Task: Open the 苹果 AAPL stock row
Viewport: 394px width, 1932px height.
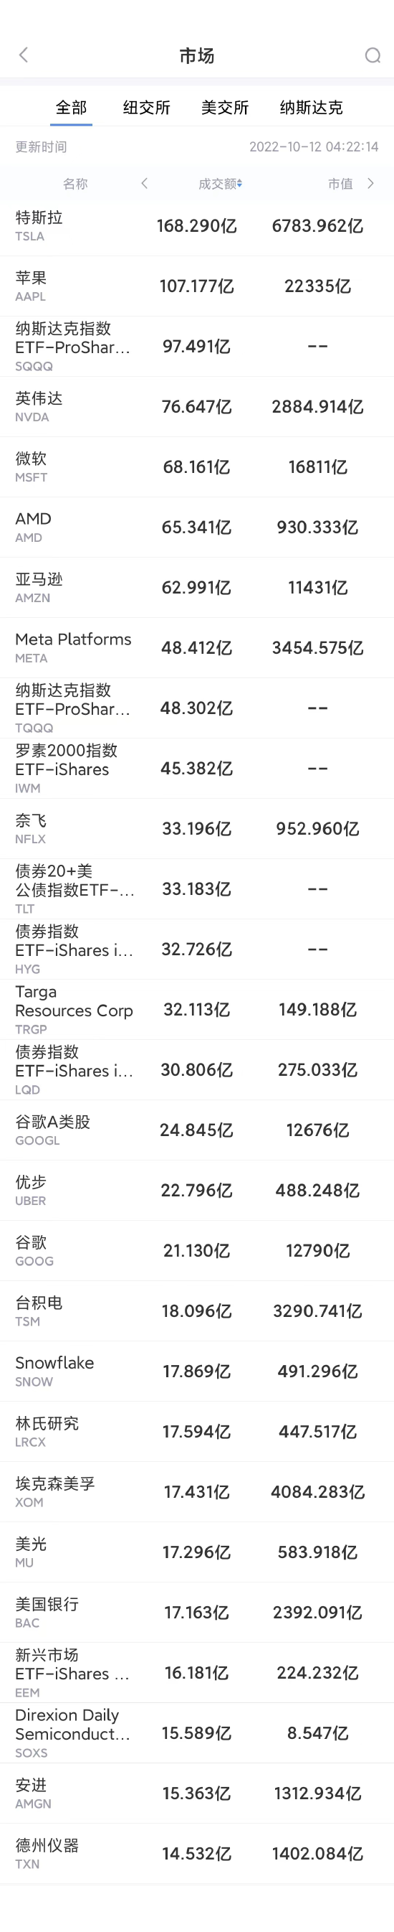Action: 197,286
